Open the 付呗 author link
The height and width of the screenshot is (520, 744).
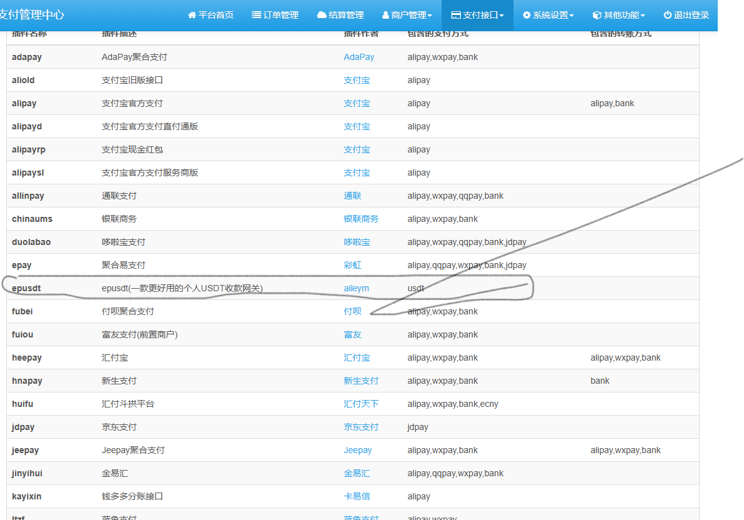click(x=352, y=311)
